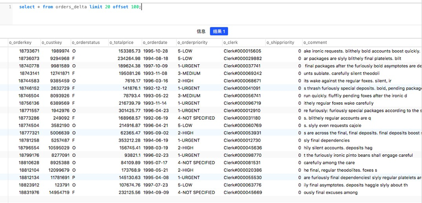This screenshot has width=422, height=203.
Task: Select total price cell 93821.1
Action: pyautogui.click(x=132, y=155)
